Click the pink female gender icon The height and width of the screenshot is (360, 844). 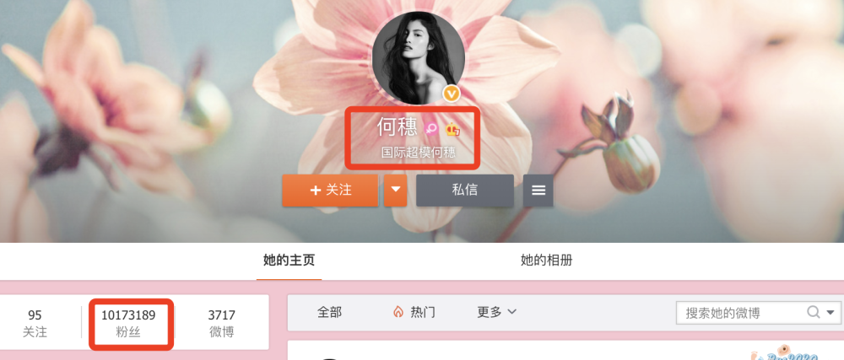[x=431, y=129]
